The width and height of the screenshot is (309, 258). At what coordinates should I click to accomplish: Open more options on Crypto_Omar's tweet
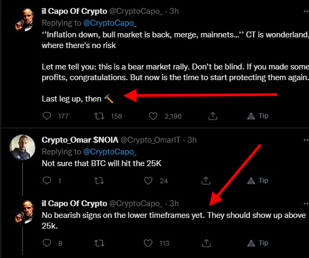tap(306, 140)
